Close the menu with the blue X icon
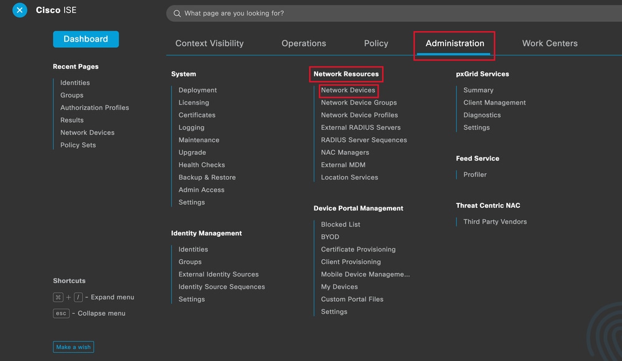Screen dimensions: 622x361 click(19, 11)
